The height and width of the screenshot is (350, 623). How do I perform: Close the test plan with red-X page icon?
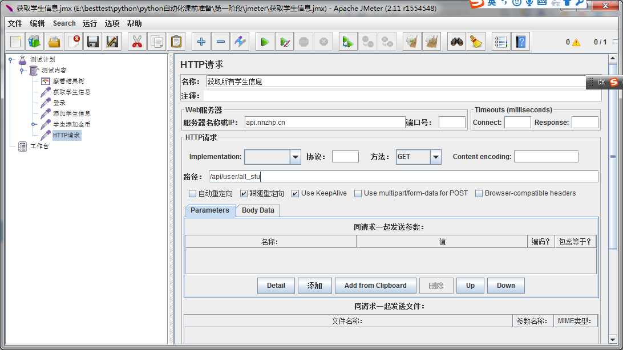coord(74,42)
